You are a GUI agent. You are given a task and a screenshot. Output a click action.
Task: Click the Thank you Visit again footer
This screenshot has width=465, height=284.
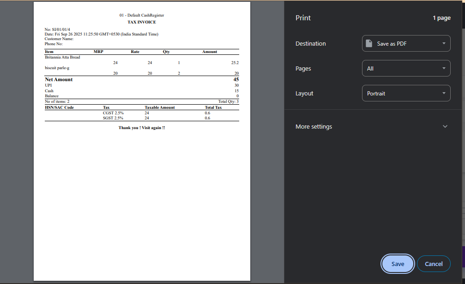[142, 128]
